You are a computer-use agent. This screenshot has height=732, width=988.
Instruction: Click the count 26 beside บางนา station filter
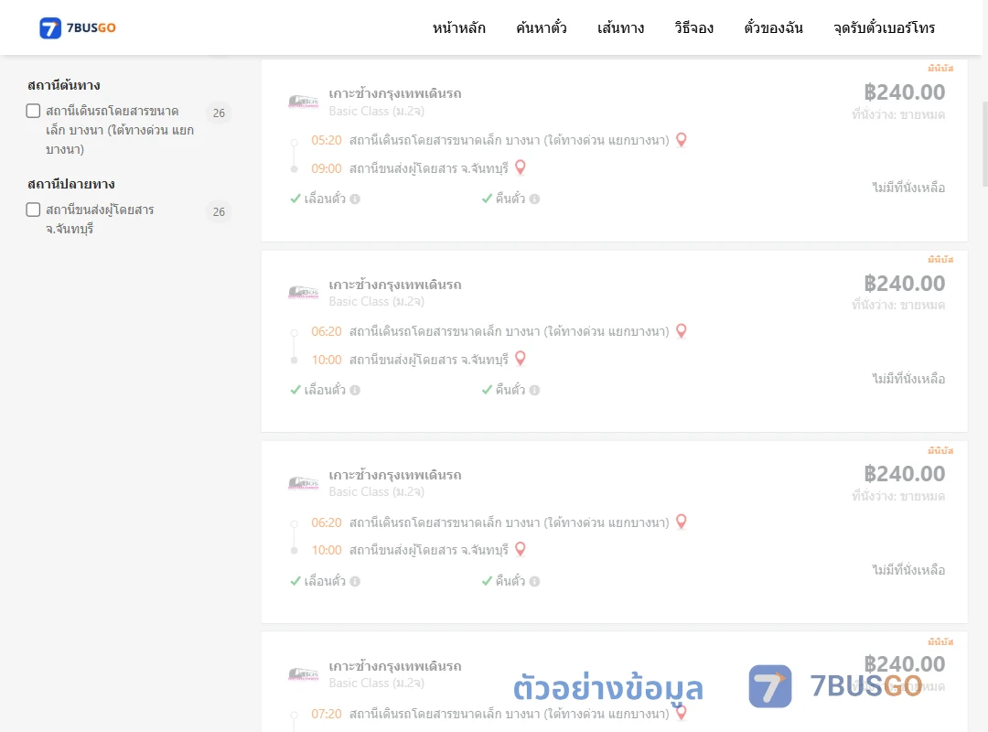pos(219,113)
